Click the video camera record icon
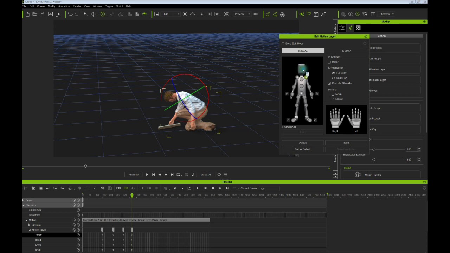450x253 pixels. pyautogui.click(x=256, y=14)
